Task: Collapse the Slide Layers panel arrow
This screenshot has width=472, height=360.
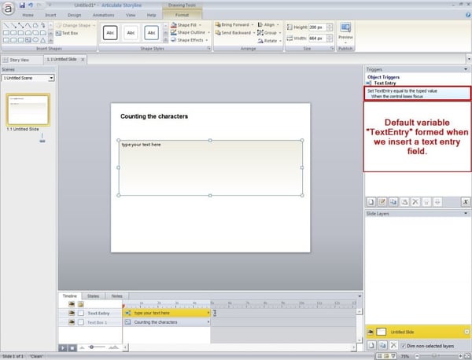Action: pyautogui.click(x=466, y=213)
